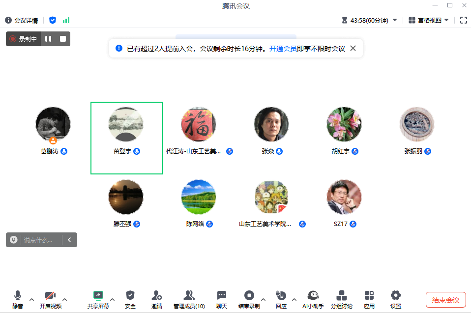The image size is (471, 313).
Task: Select SZ17's portrait avatar
Action: (344, 197)
